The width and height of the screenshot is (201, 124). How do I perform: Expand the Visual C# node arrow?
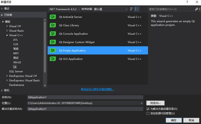pyautogui.click(x=7, y=26)
